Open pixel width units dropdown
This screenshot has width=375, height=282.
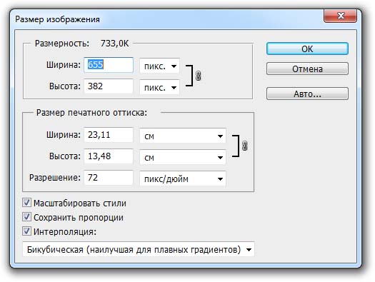[159, 66]
